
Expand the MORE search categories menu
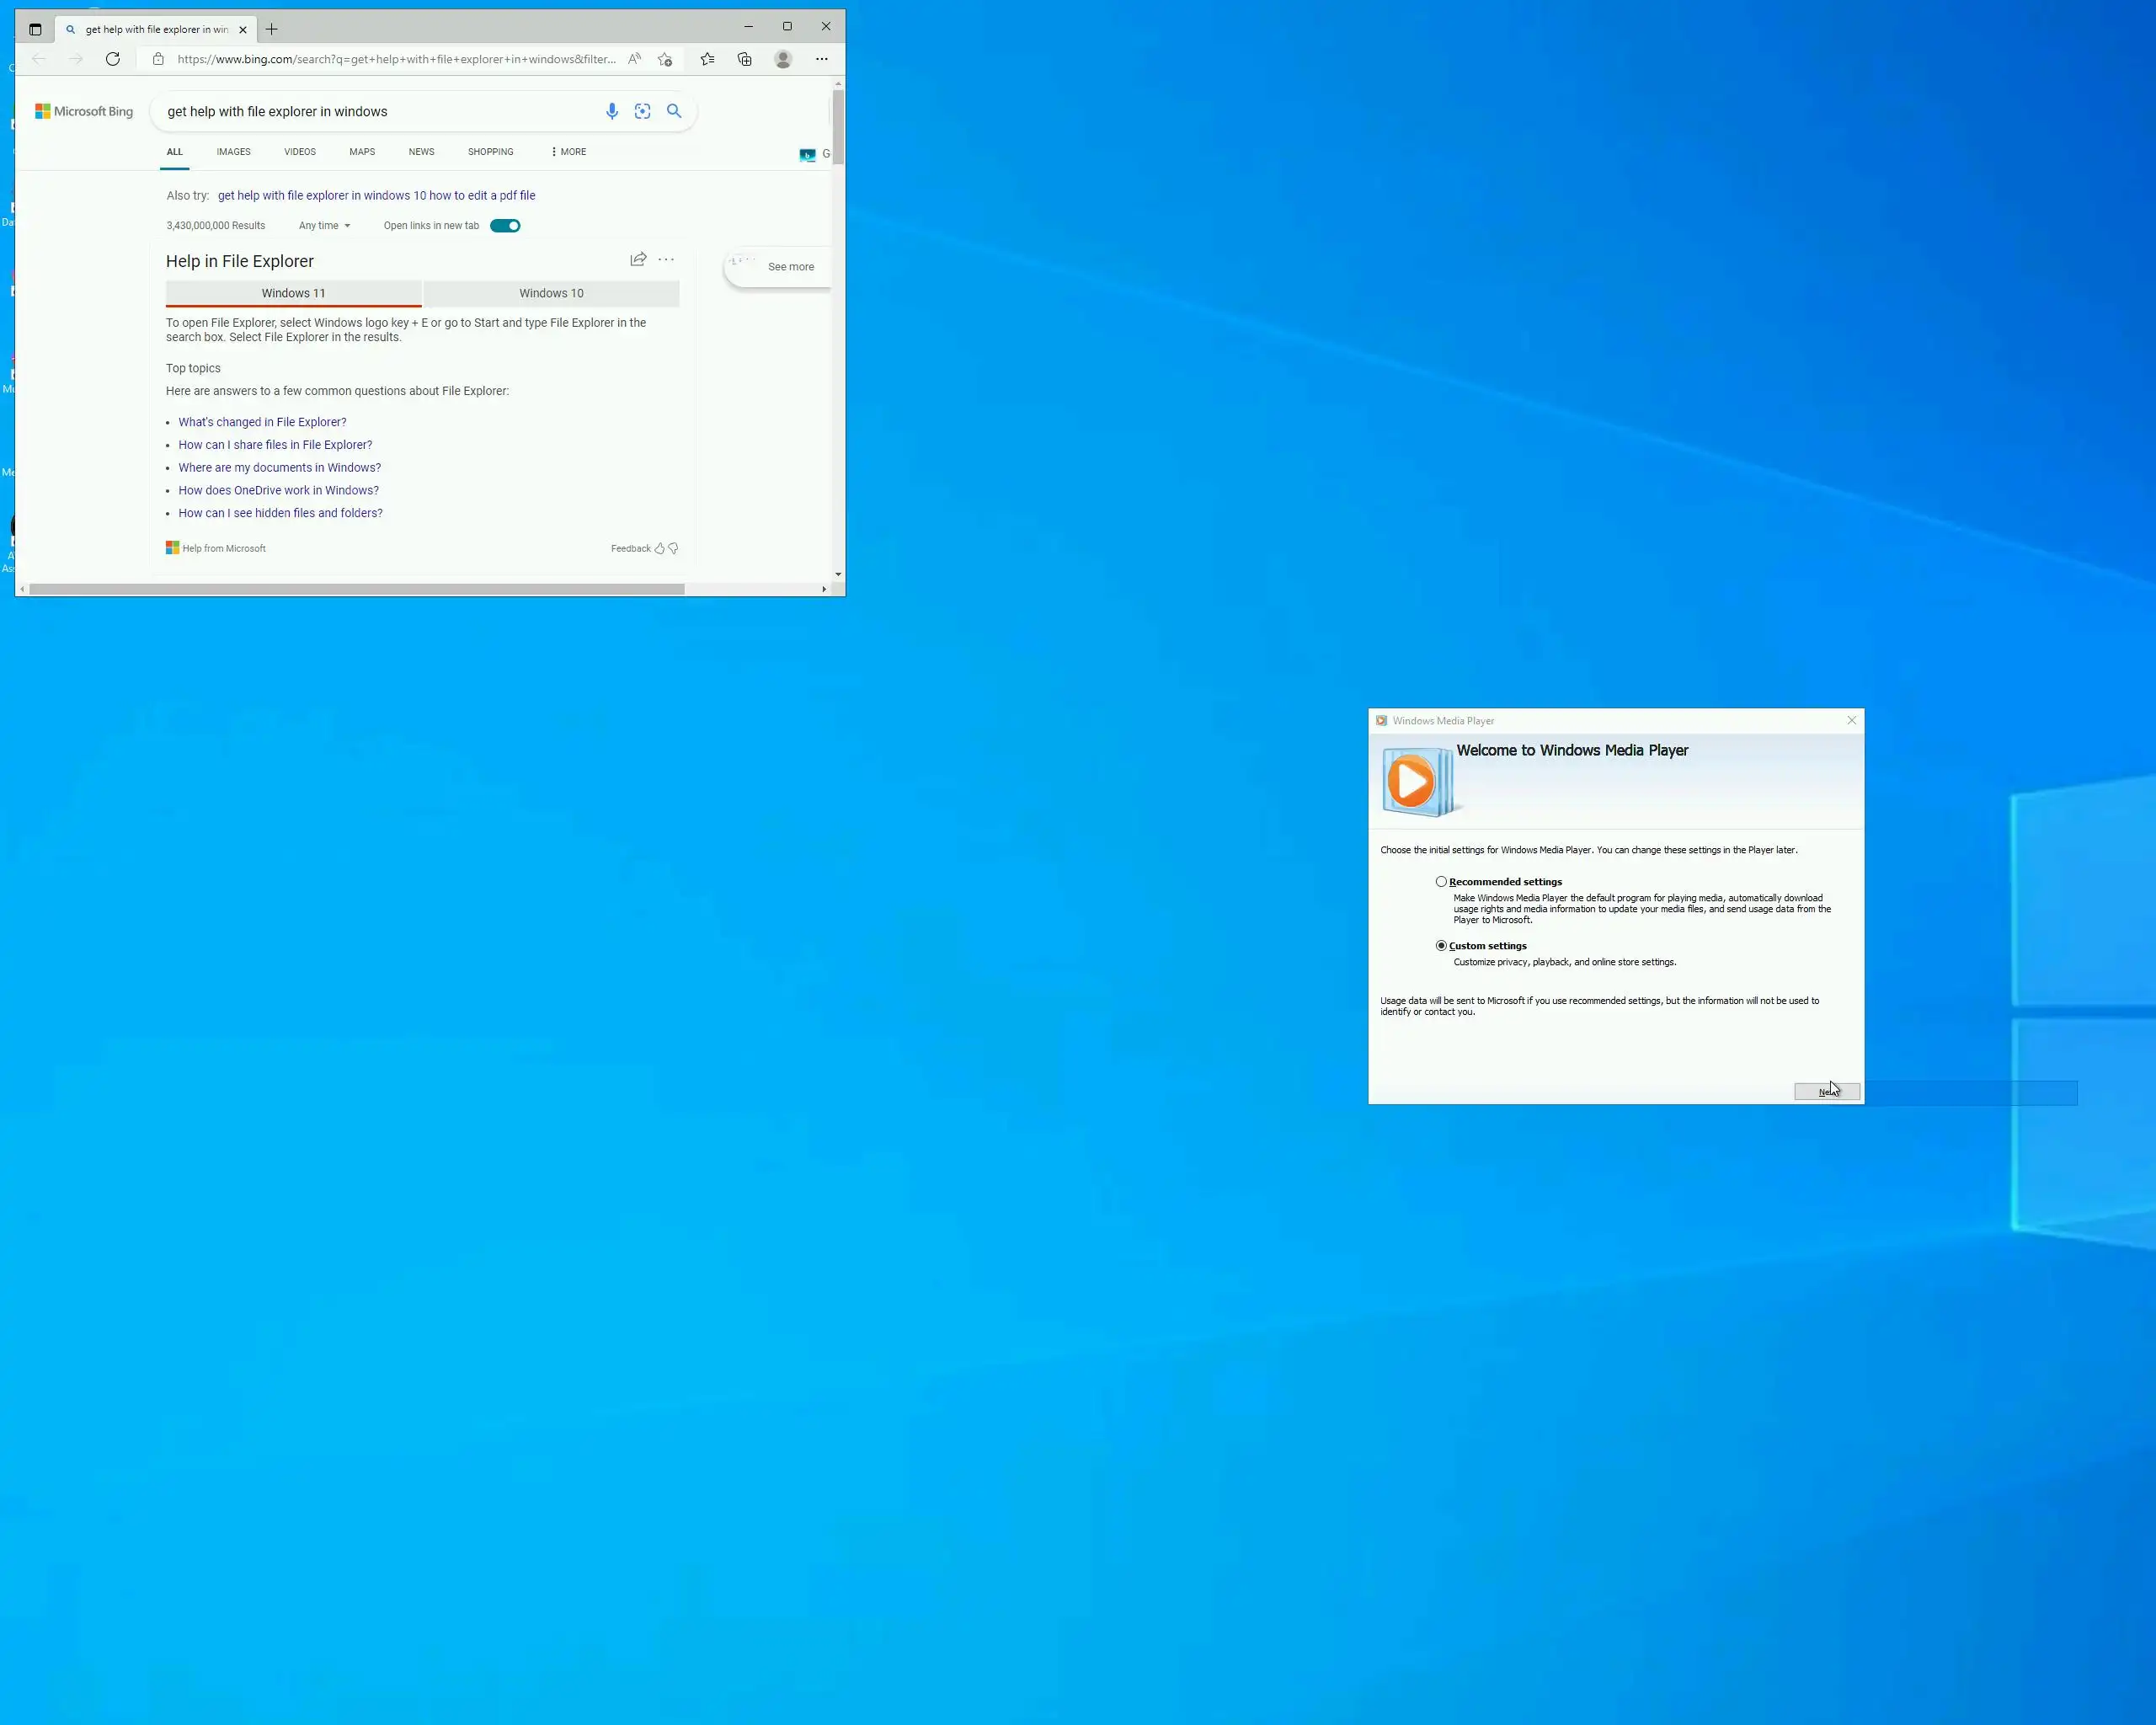tap(568, 152)
